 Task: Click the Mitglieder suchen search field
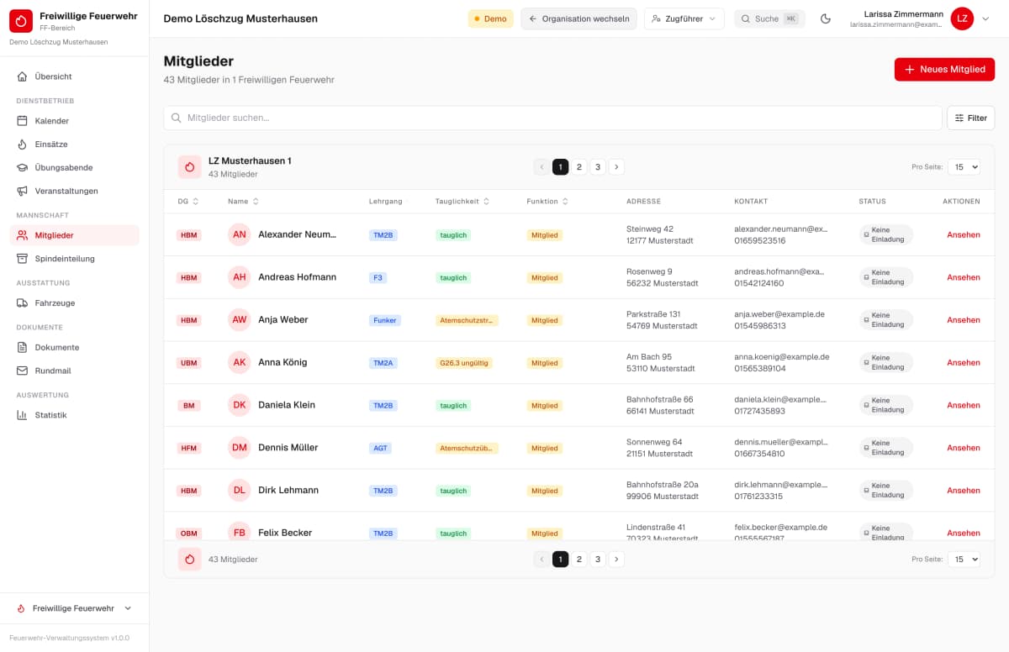tap(552, 118)
